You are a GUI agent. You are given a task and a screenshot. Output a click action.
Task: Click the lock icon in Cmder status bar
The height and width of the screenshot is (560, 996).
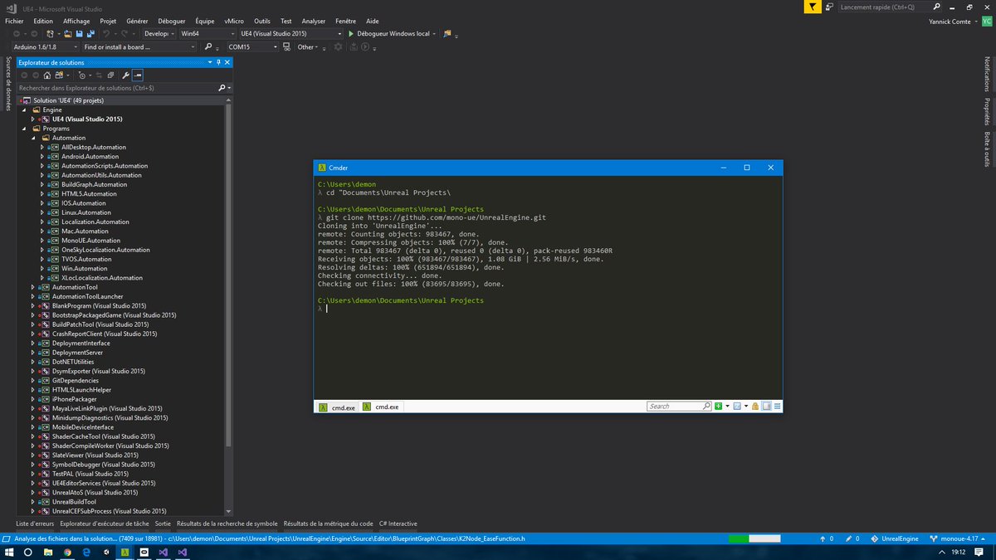755,407
